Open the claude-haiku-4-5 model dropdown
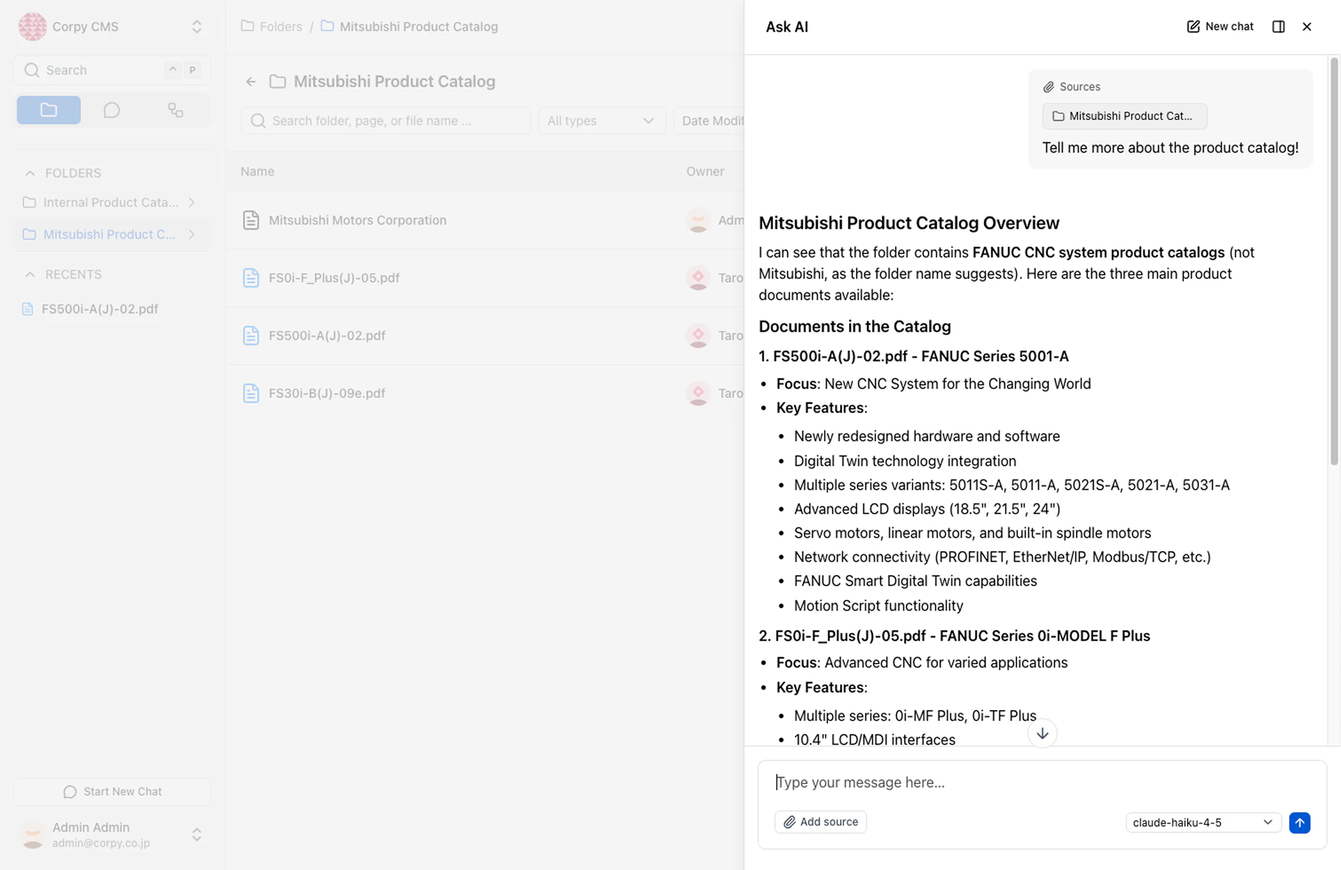Viewport: 1341px width, 870px height. click(x=1203, y=823)
